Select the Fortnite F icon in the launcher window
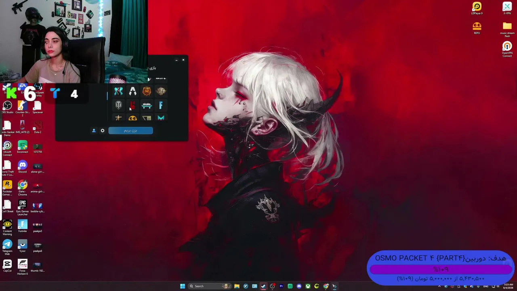Image resolution: width=517 pixels, height=291 pixels. click(161, 105)
